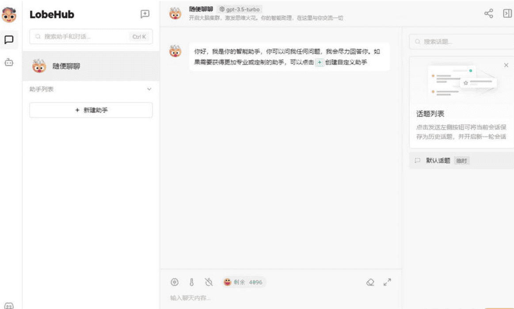Open the gpt-3.5-turbo model tag

(x=240, y=9)
